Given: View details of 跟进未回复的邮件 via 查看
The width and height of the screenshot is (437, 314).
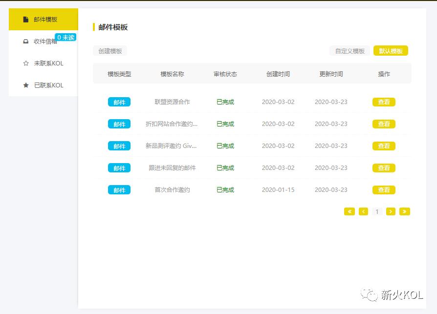Looking at the screenshot, I should point(384,167).
